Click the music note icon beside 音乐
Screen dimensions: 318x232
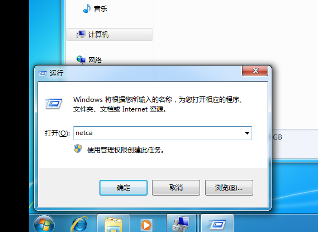(x=87, y=8)
